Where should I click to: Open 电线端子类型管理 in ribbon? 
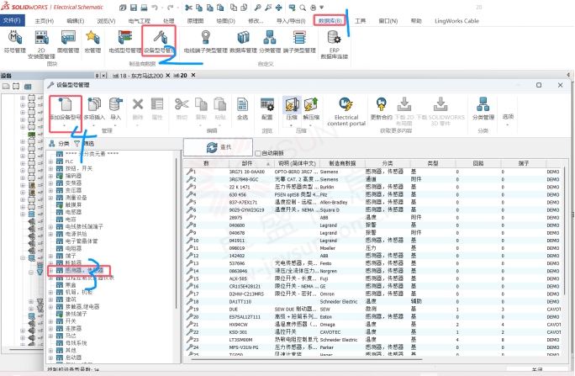206,42
